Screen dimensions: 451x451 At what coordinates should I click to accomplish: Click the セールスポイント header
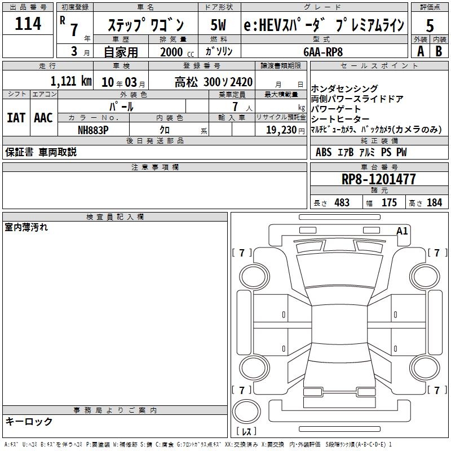point(379,65)
